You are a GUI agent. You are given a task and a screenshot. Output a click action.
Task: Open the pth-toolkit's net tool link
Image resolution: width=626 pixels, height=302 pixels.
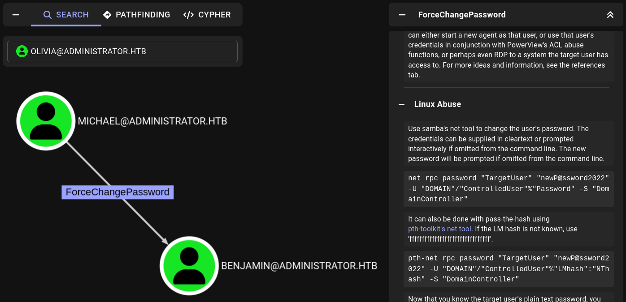click(439, 229)
